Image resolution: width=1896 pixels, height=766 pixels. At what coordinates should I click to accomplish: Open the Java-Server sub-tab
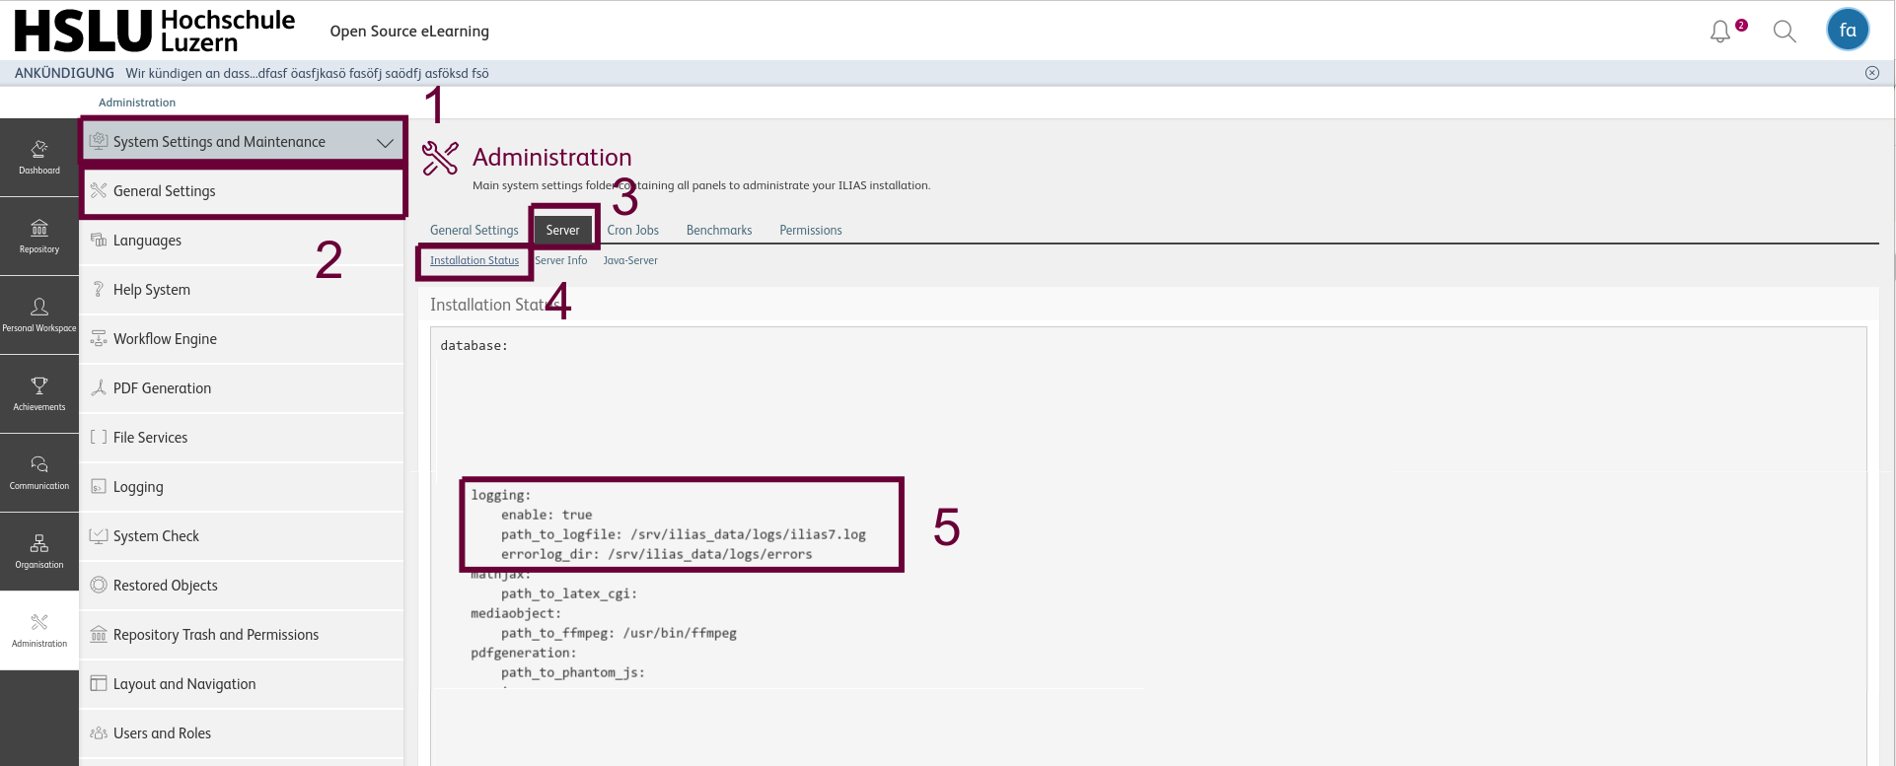click(630, 260)
